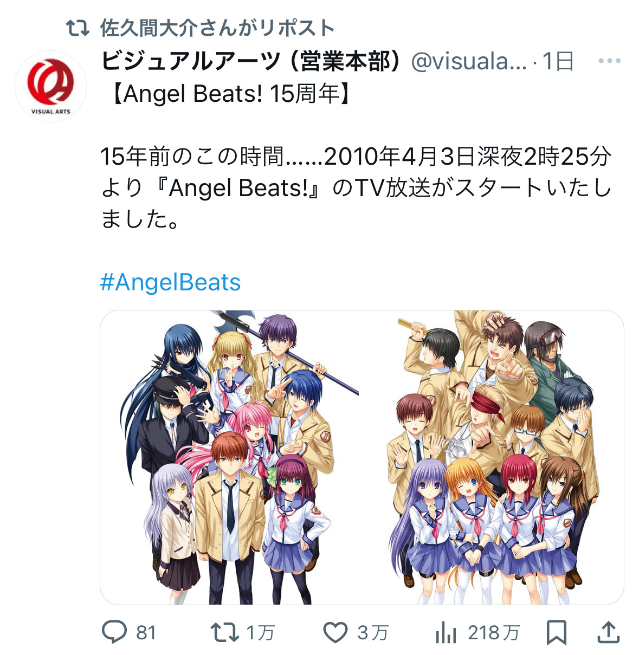Open the three-dot more menu

coord(609,61)
